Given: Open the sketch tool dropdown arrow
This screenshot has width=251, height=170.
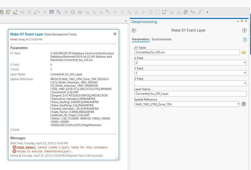Looking at the screenshot, I should pyautogui.click(x=39, y=12).
